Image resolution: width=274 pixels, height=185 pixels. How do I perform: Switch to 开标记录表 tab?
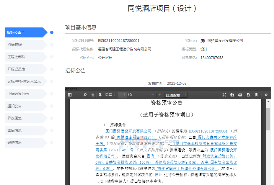pos(26,69)
